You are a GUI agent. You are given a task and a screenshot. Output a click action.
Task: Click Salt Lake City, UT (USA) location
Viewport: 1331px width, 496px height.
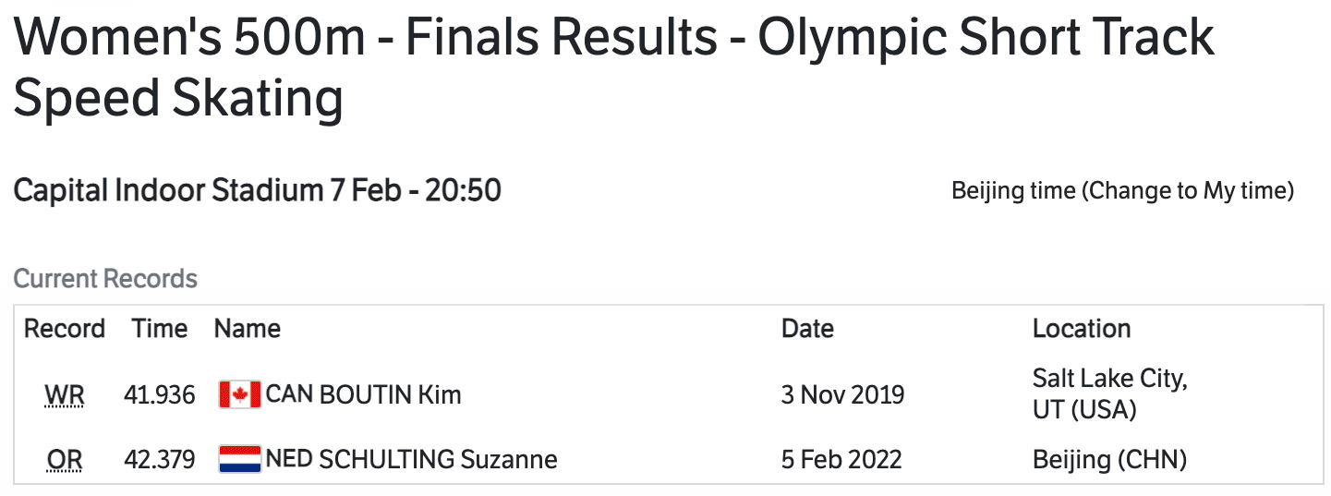click(x=1109, y=393)
